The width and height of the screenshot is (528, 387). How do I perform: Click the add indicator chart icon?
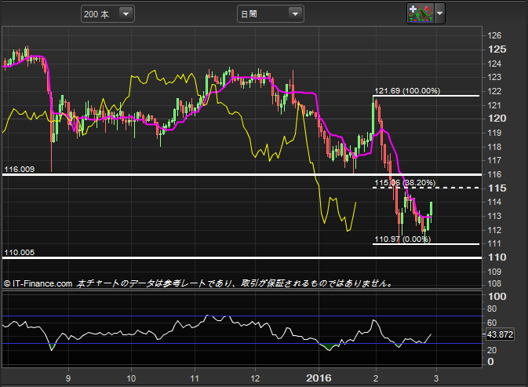pos(421,13)
